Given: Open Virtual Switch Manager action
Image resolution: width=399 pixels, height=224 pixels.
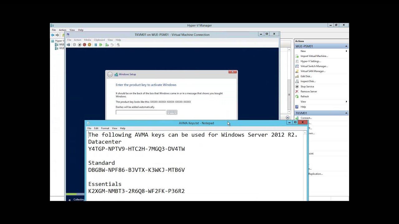Looking at the screenshot, I should click(314, 66).
